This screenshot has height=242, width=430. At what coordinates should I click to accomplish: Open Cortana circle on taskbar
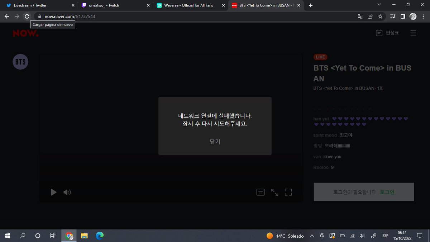[x=38, y=236]
